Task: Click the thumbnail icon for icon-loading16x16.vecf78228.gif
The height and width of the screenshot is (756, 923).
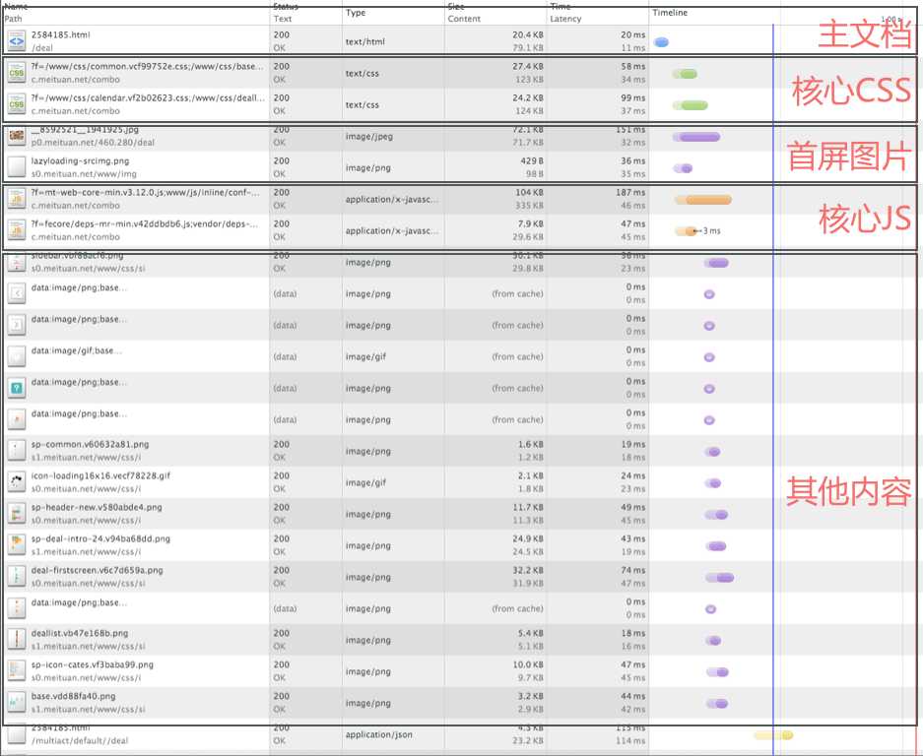Action: pos(16,481)
